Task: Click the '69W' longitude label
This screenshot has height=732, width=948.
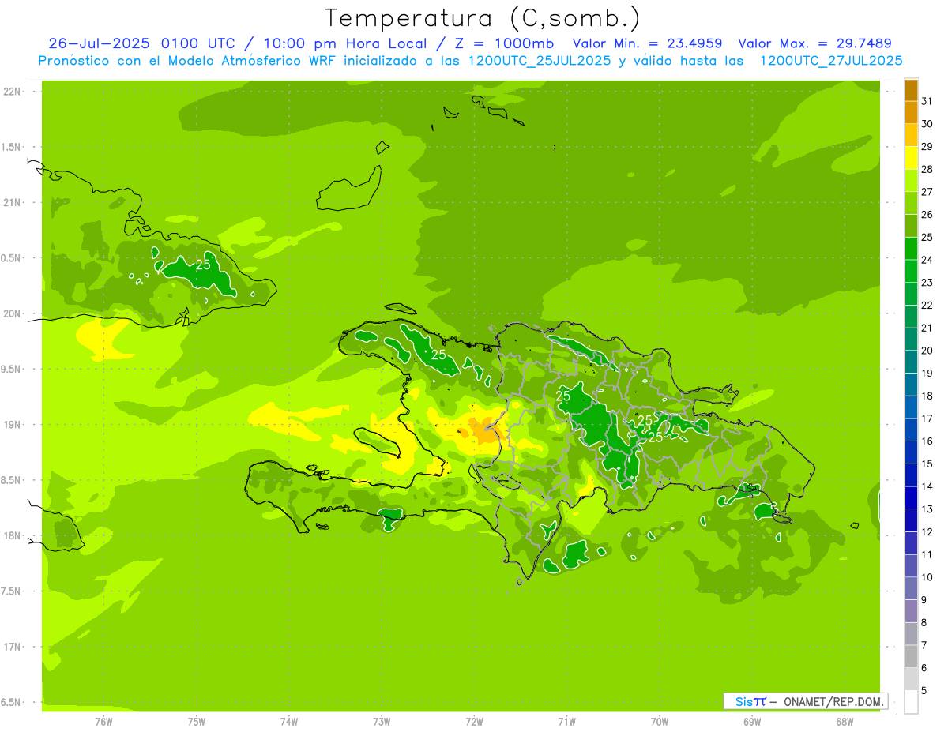Action: [752, 722]
